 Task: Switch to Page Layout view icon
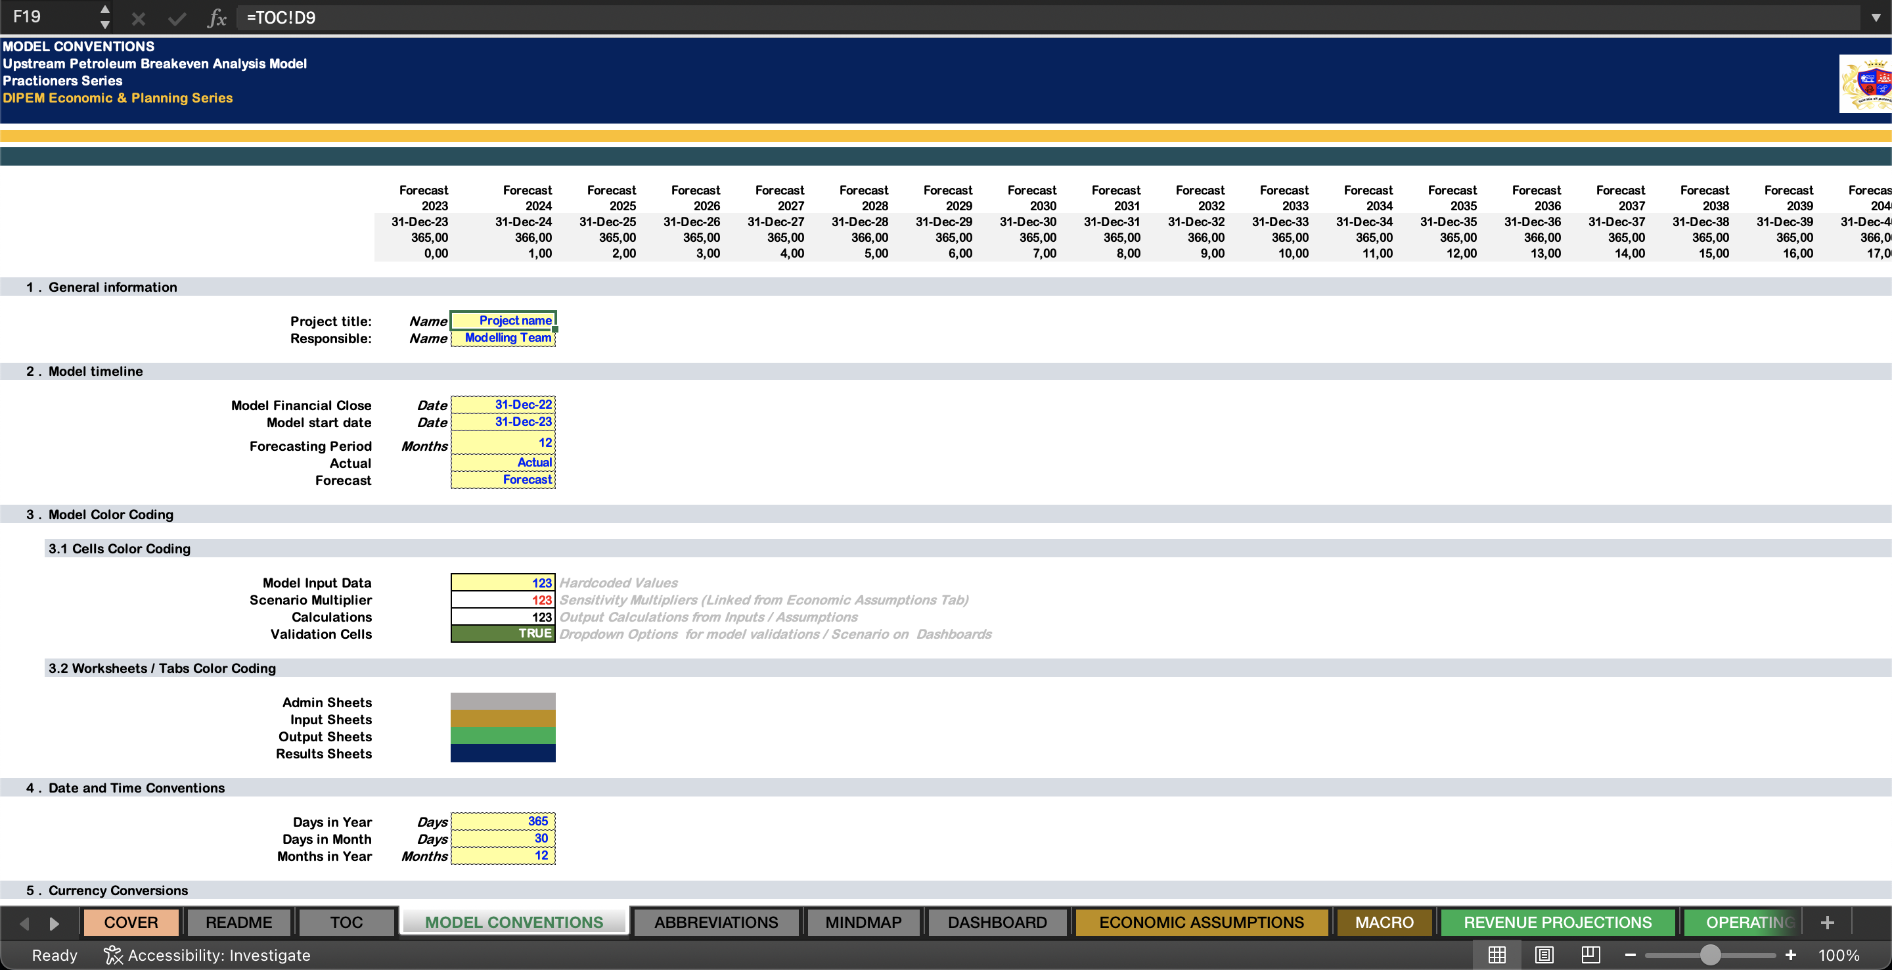point(1544,955)
